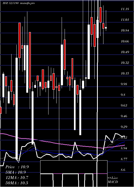This screenshot has height=187, width=134.
Task: Select the 12MA : 10.7 legend entry
Action: coord(17,178)
